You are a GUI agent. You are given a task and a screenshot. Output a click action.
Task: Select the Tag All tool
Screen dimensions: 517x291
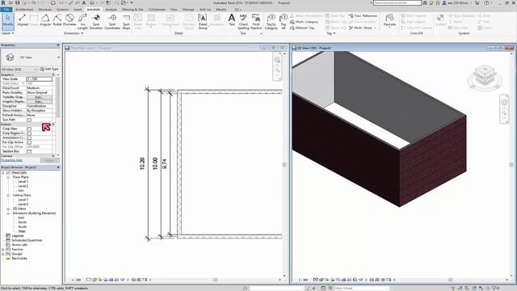[x=284, y=22]
